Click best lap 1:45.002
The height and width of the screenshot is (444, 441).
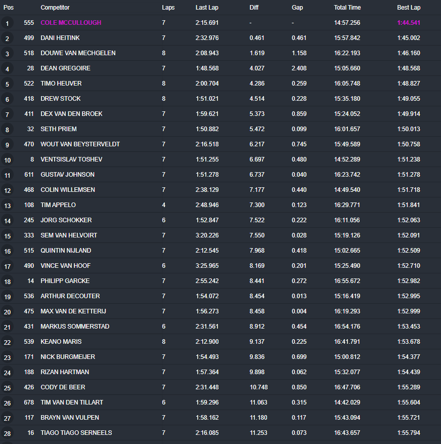pyautogui.click(x=409, y=38)
